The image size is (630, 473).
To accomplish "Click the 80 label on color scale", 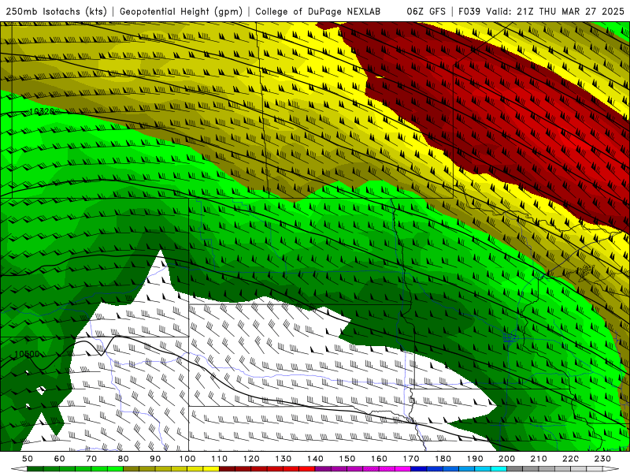I will (x=124, y=459).
